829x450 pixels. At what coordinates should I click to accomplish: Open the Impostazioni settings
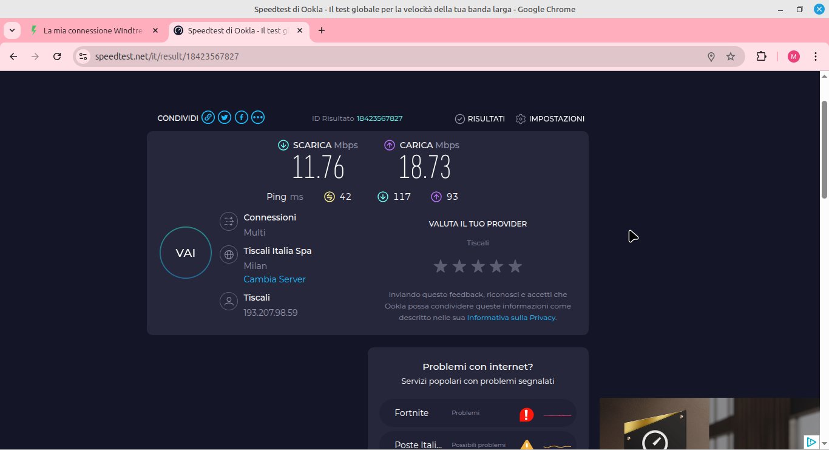click(550, 119)
